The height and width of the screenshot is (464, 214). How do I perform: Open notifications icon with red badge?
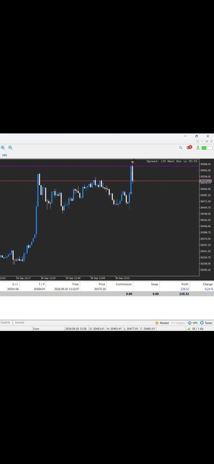tap(189, 148)
